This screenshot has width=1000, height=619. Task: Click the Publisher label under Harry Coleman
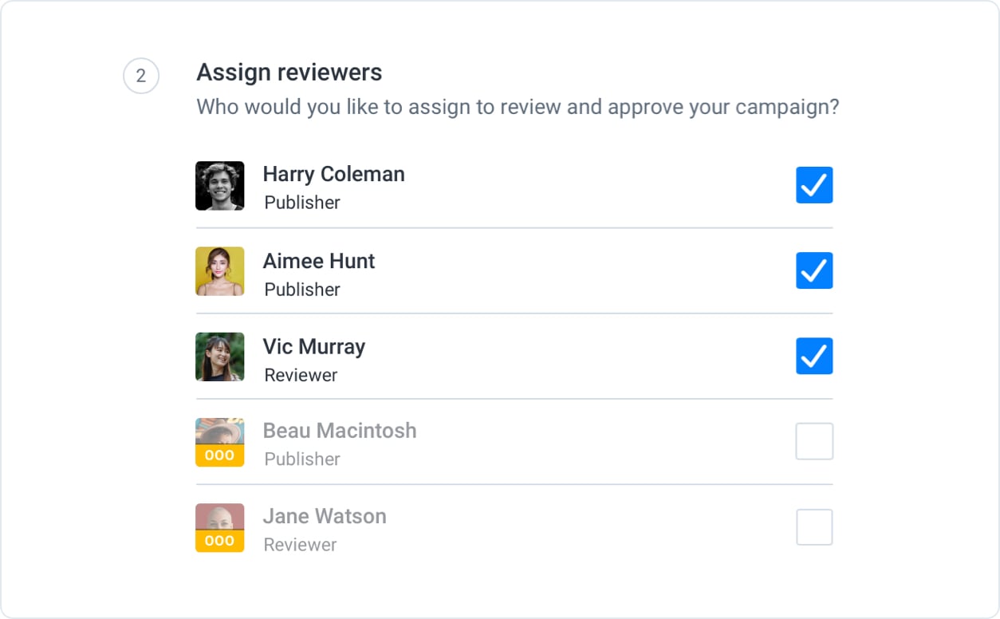tap(301, 203)
